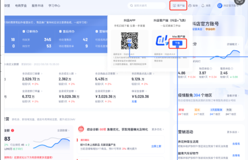Viewport: 248px width, 160px height.
Task: Click 立即上新 link
Action: pyautogui.click(x=156, y=146)
